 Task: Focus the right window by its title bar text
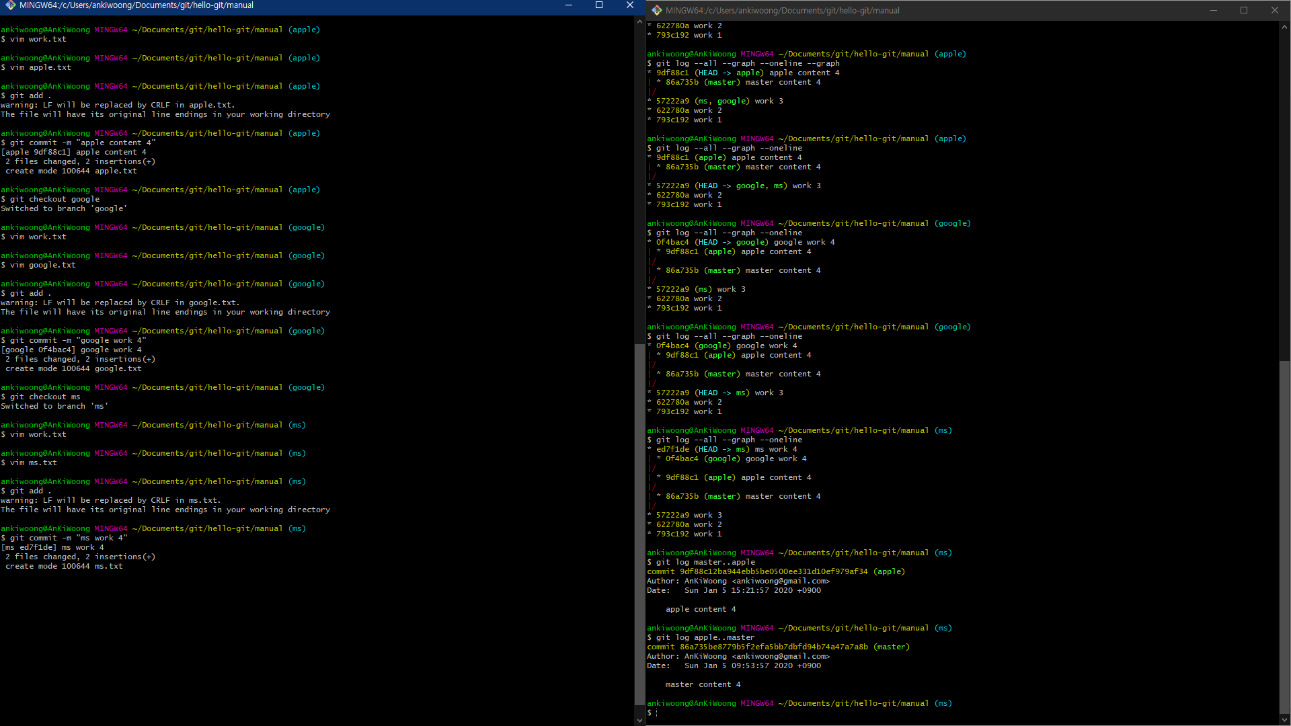pos(782,10)
